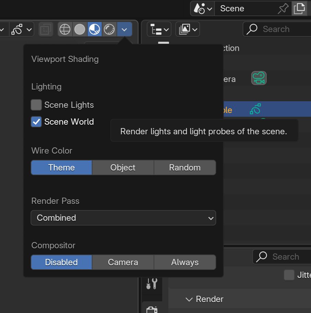Click the camera object data icon

pos(259,78)
